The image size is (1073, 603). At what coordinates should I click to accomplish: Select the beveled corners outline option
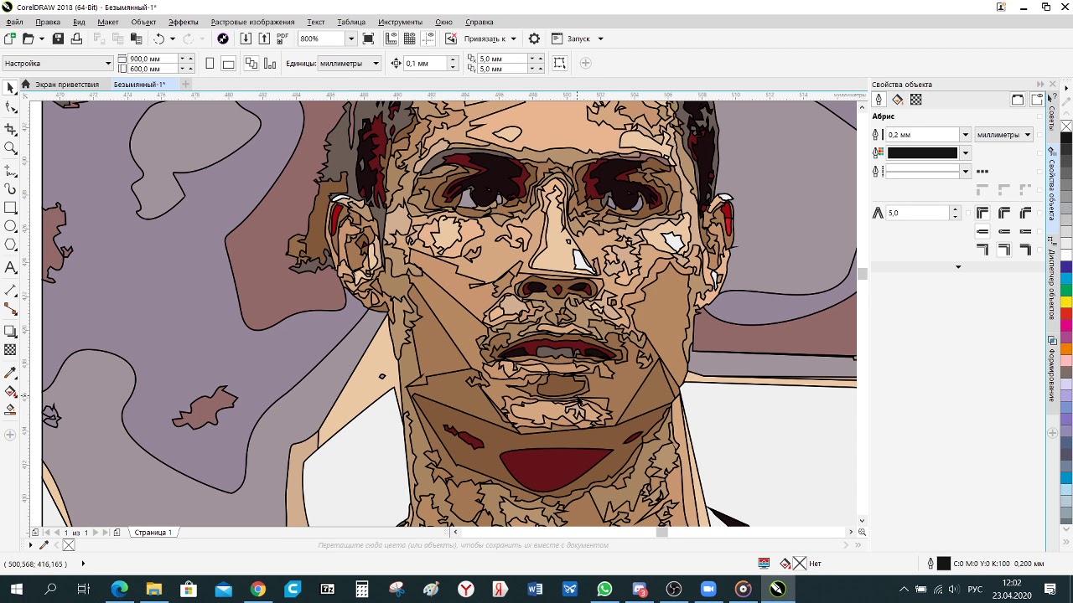1025,214
